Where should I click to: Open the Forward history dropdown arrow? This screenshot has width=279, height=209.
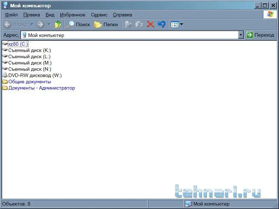49,24
